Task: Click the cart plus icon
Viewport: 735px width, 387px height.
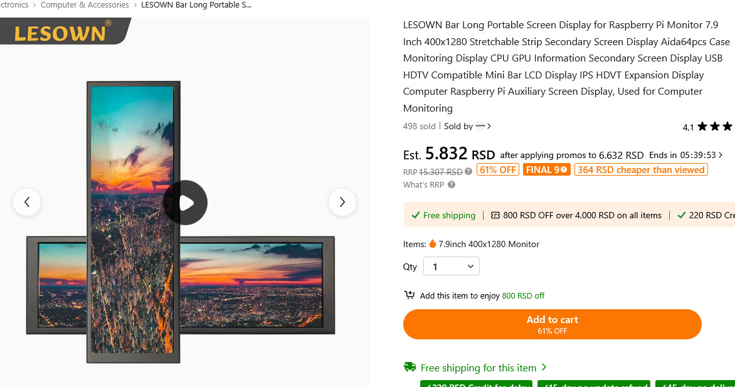Action: click(410, 295)
